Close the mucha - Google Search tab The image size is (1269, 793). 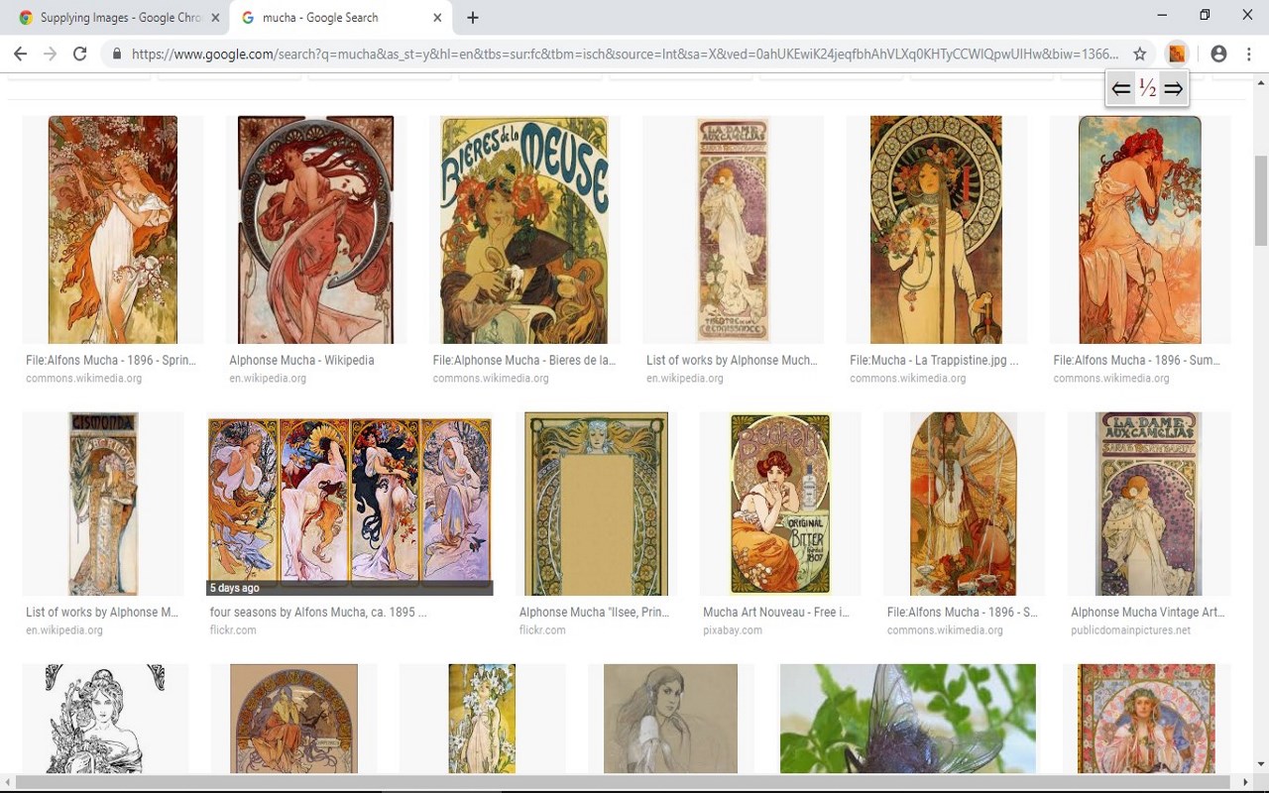click(437, 18)
